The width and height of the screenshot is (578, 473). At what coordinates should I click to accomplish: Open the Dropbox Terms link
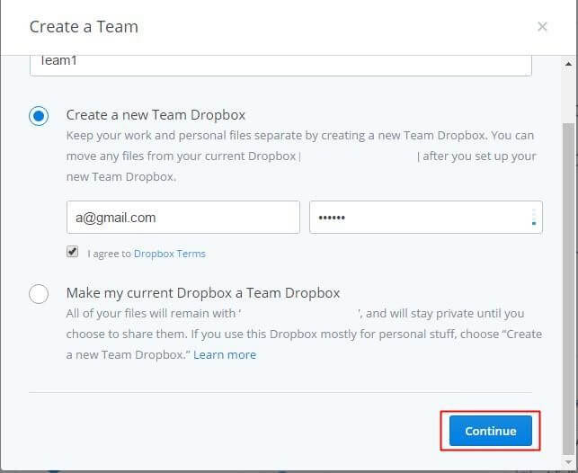(x=170, y=254)
